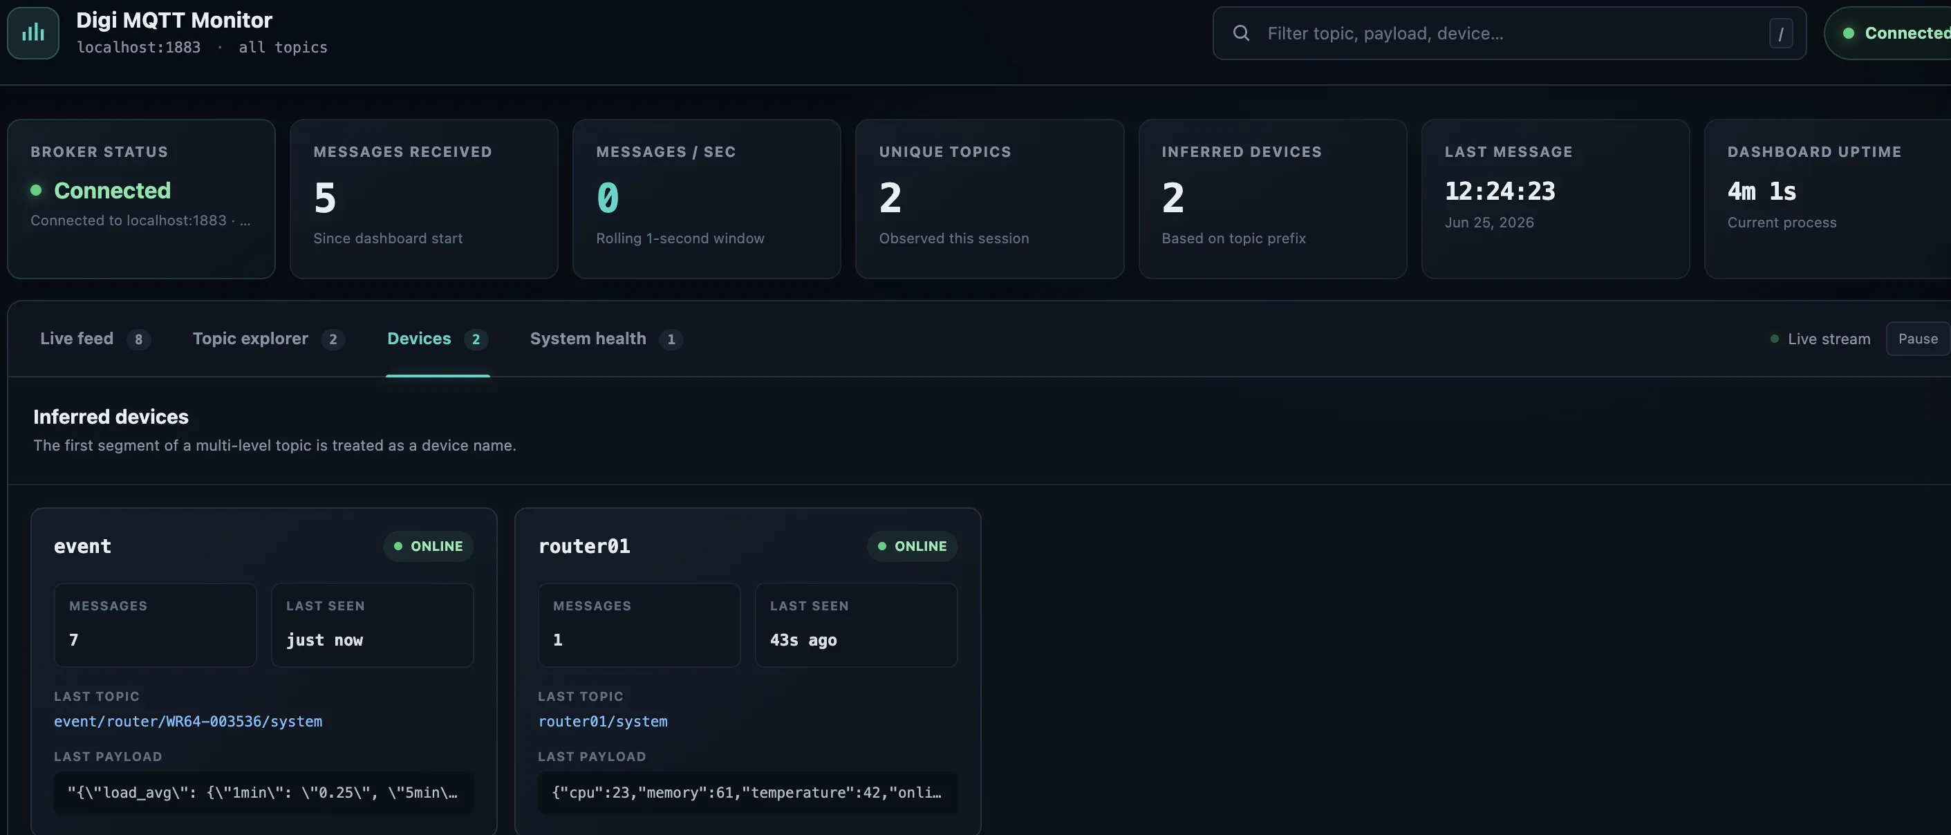Click the Live stream indicator label
This screenshot has width=1951, height=835.
click(1829, 339)
